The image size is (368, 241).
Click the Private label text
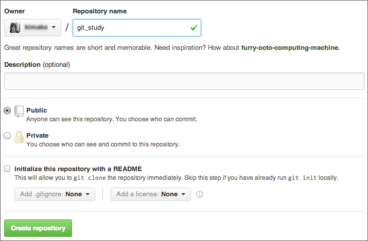38,136
